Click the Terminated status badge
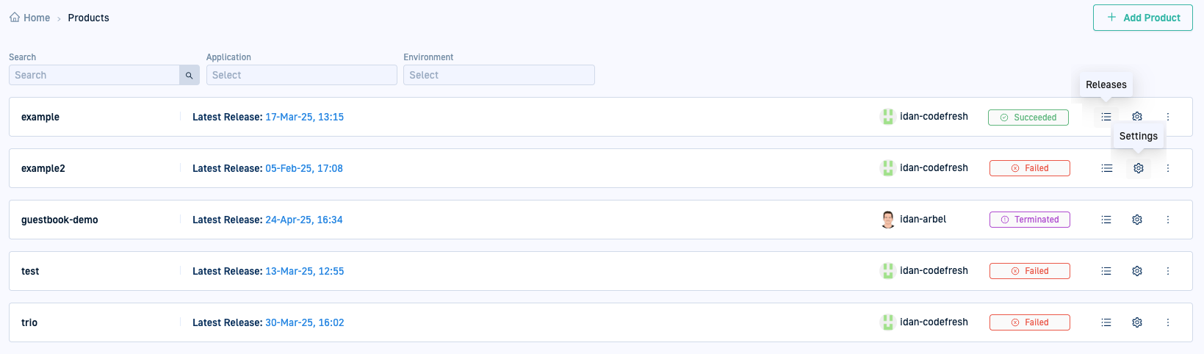Screen dimensions: 1204x354 tap(1029, 220)
